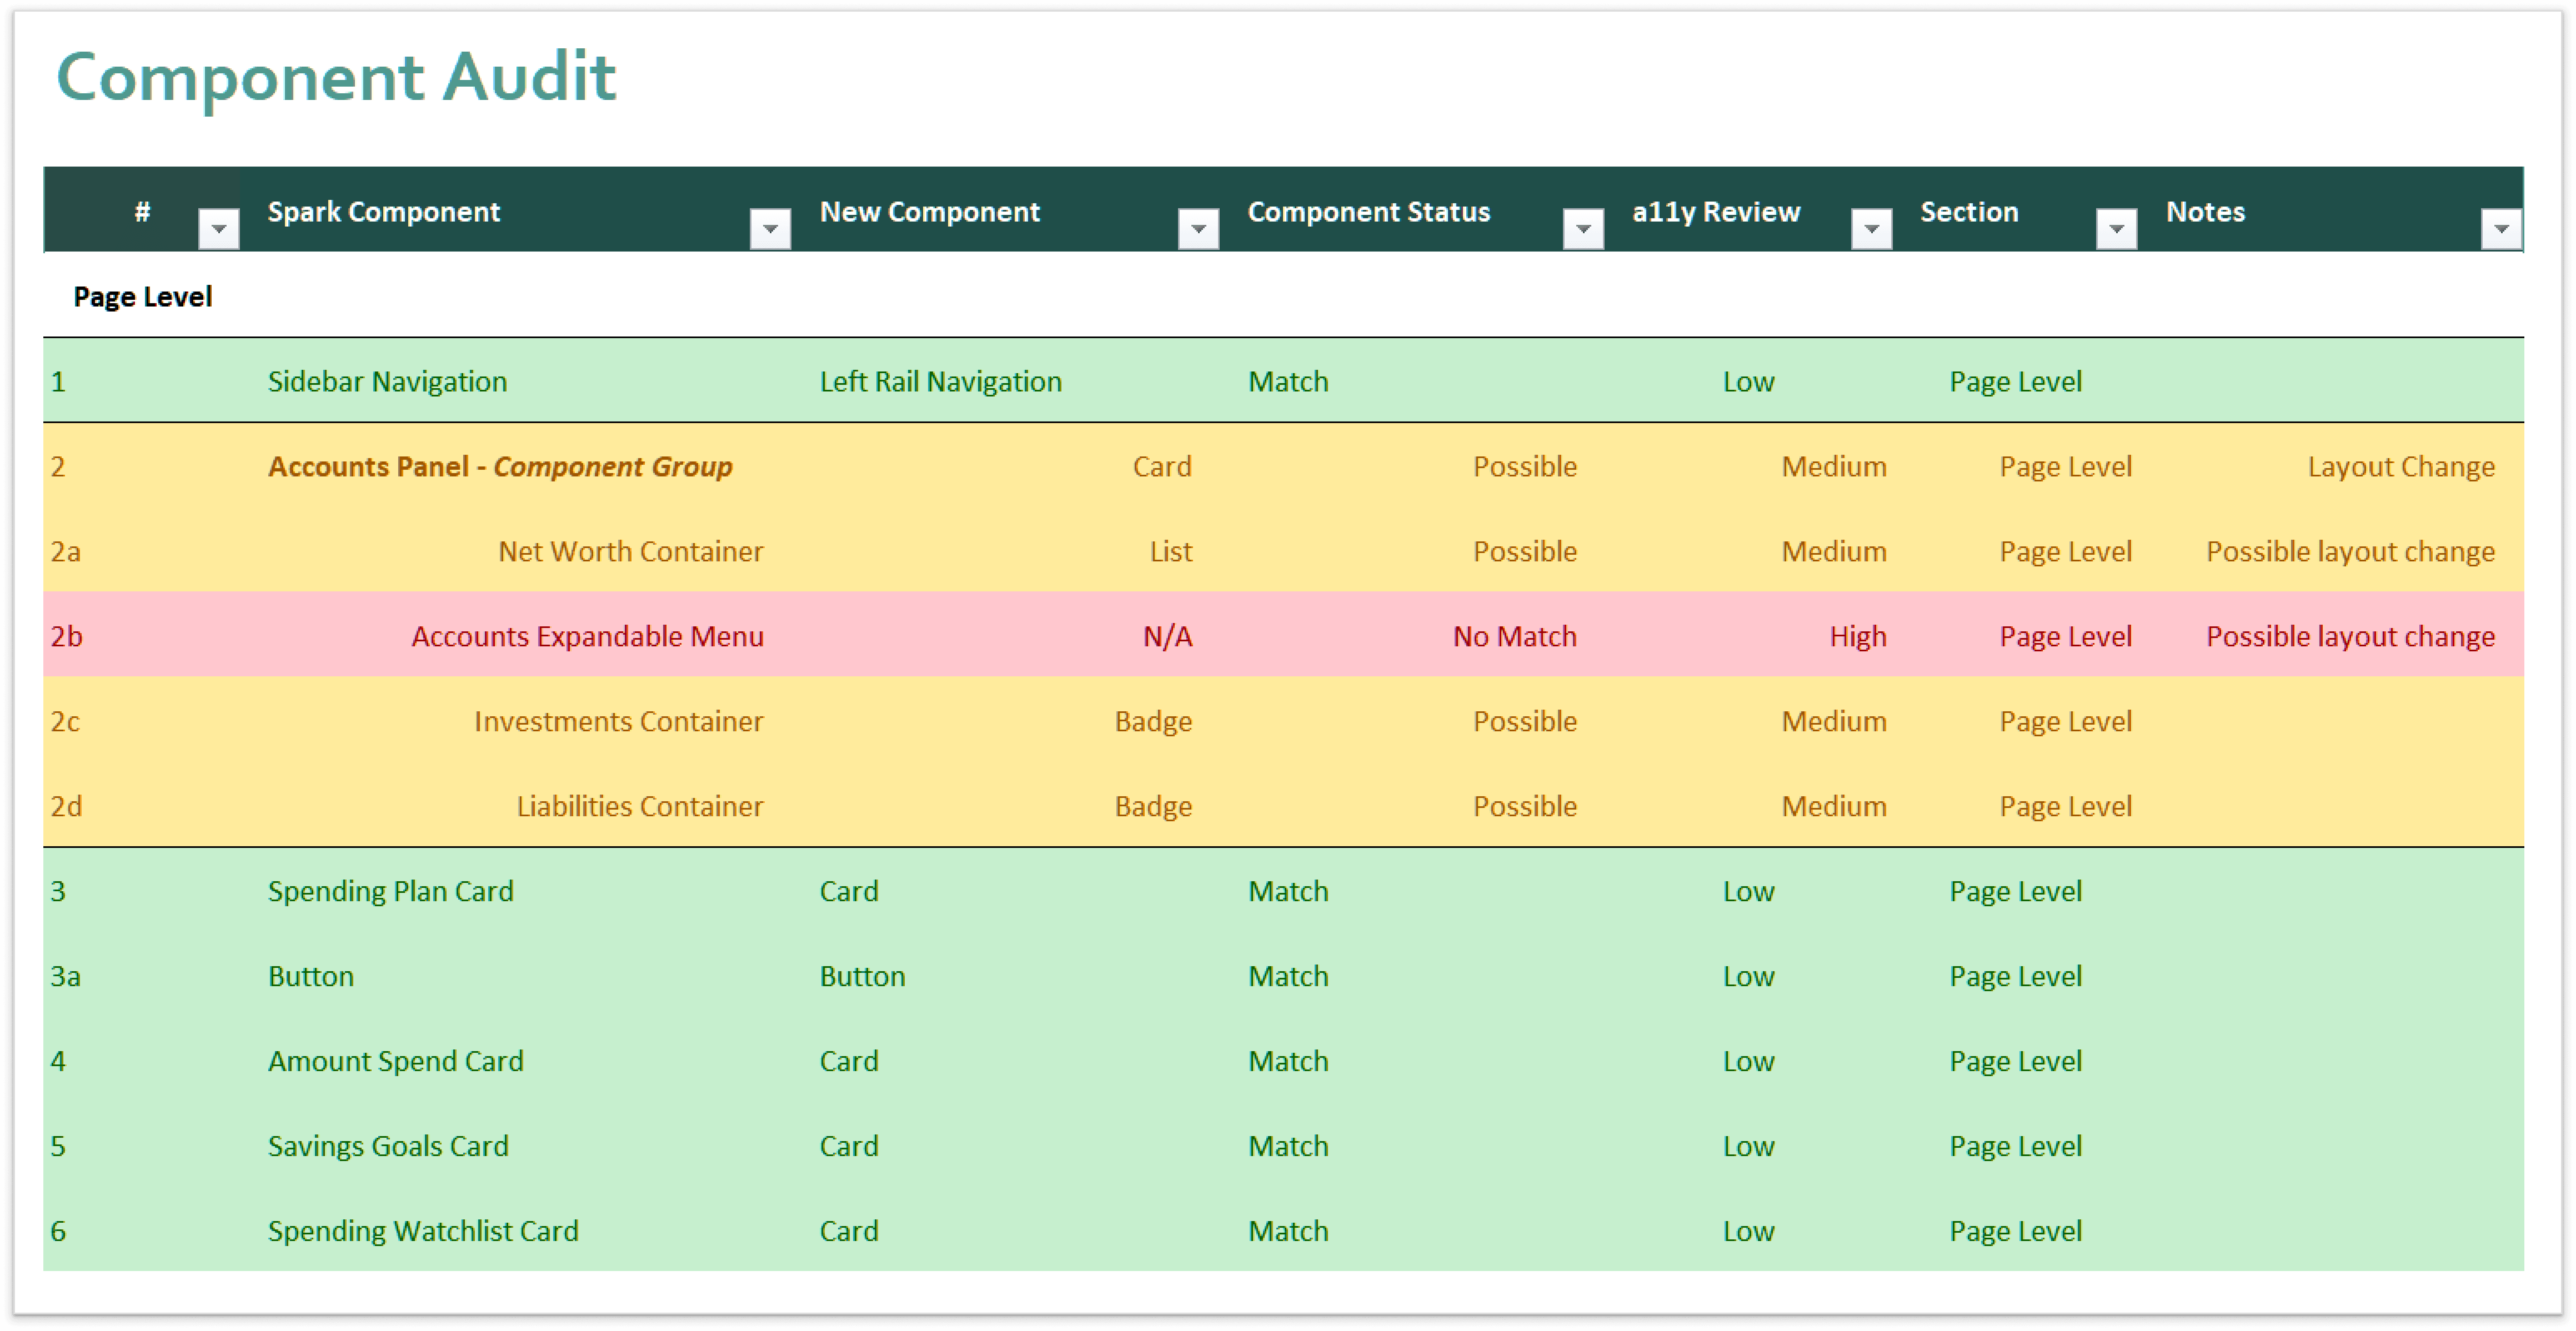Click Match in Spending Plan Card row

1288,892
